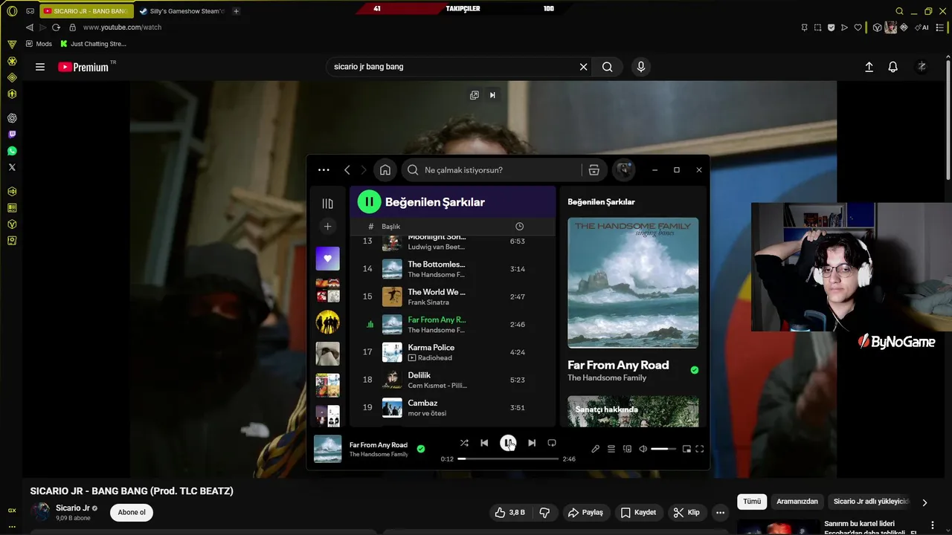Skip to previous track in Spotify
The height and width of the screenshot is (535, 952).
[x=484, y=443]
